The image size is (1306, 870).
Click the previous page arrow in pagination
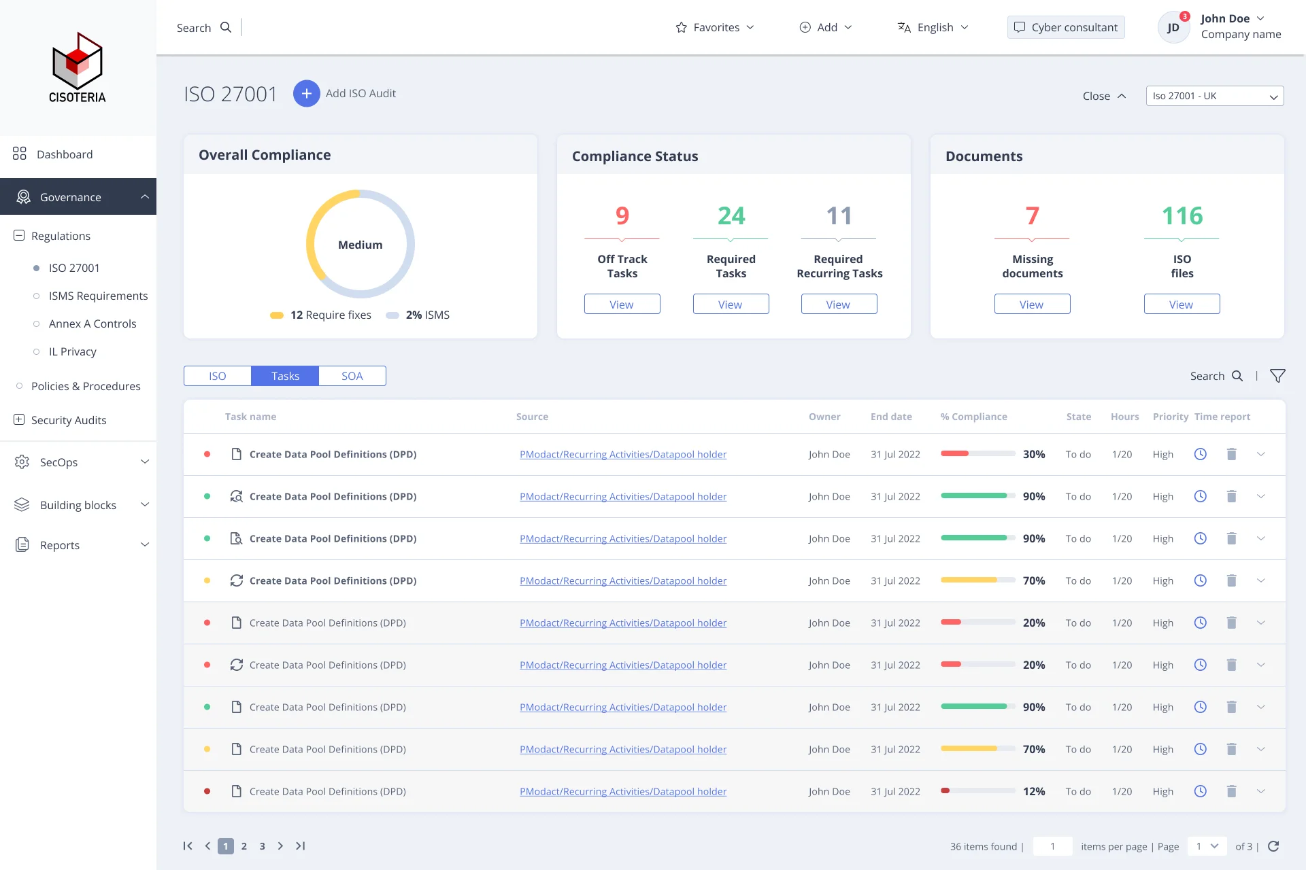click(x=207, y=846)
